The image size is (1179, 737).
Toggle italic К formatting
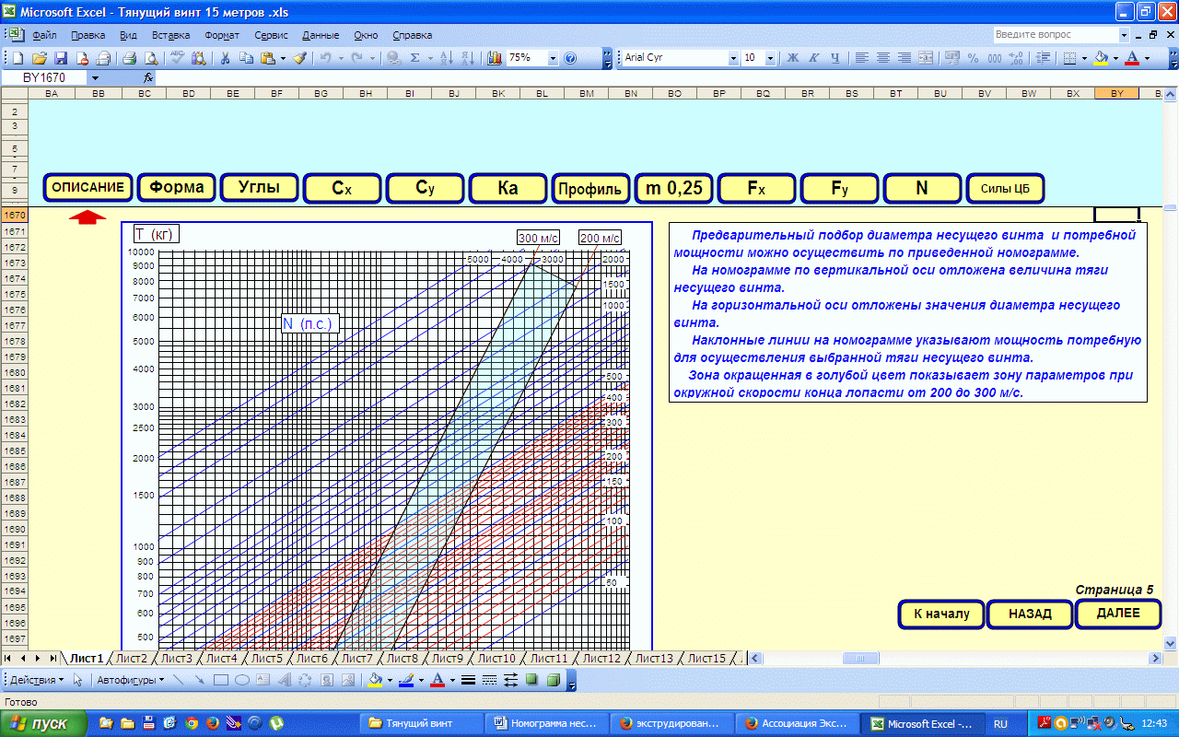(x=814, y=57)
